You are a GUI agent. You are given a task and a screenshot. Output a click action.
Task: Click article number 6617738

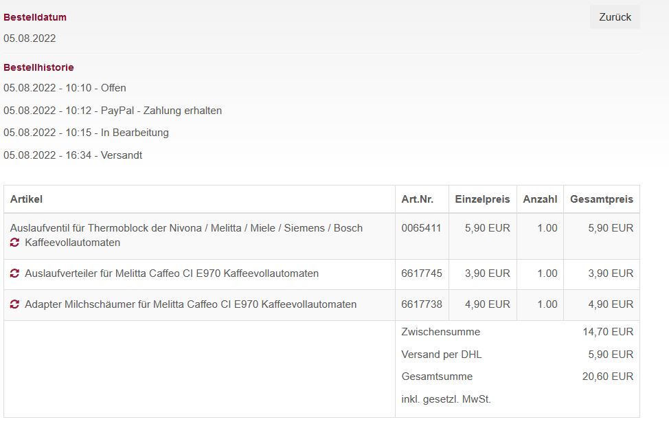click(x=422, y=304)
